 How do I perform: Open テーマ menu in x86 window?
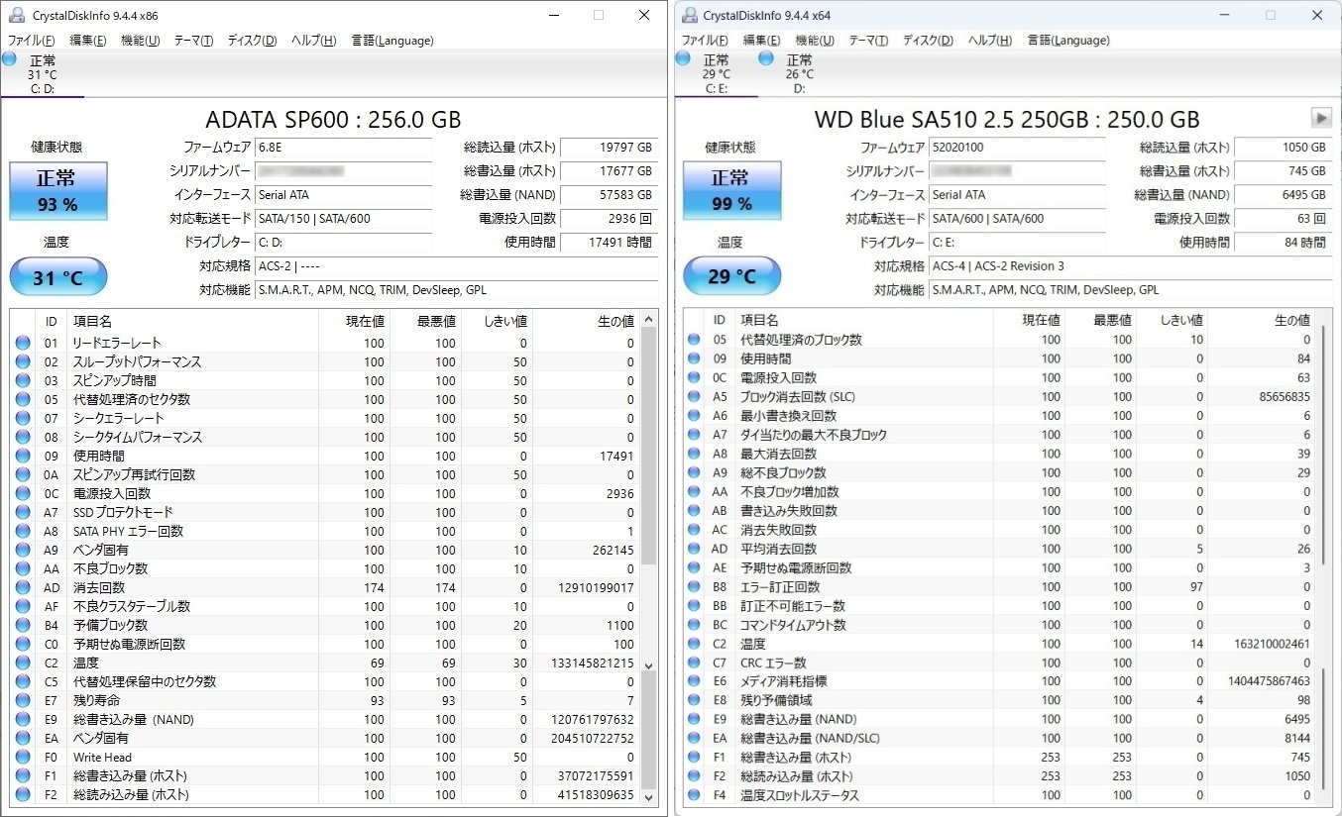click(193, 41)
